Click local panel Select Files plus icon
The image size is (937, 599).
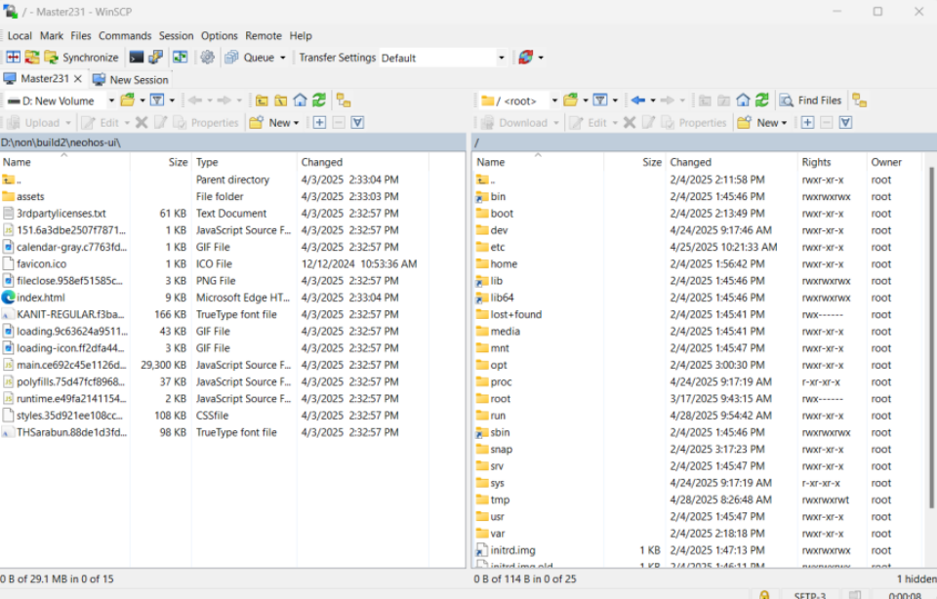[319, 123]
